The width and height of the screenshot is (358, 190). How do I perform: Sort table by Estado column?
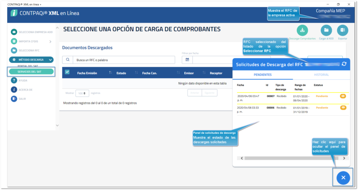pos(121,73)
